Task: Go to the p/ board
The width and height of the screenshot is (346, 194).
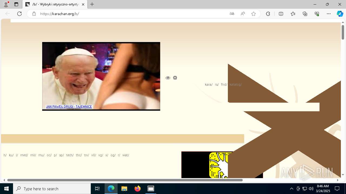Action: click(x=55, y=155)
